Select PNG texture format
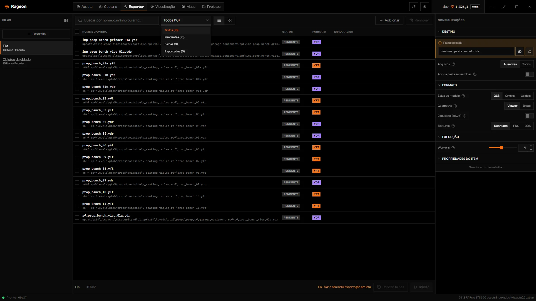Screen dimensions: 536x301 (x=516, y=126)
